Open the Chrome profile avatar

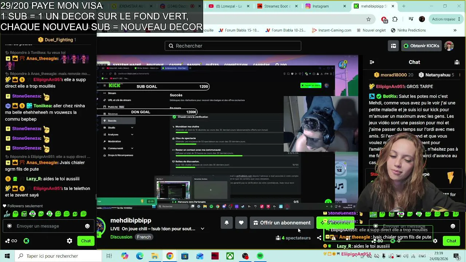click(422, 19)
